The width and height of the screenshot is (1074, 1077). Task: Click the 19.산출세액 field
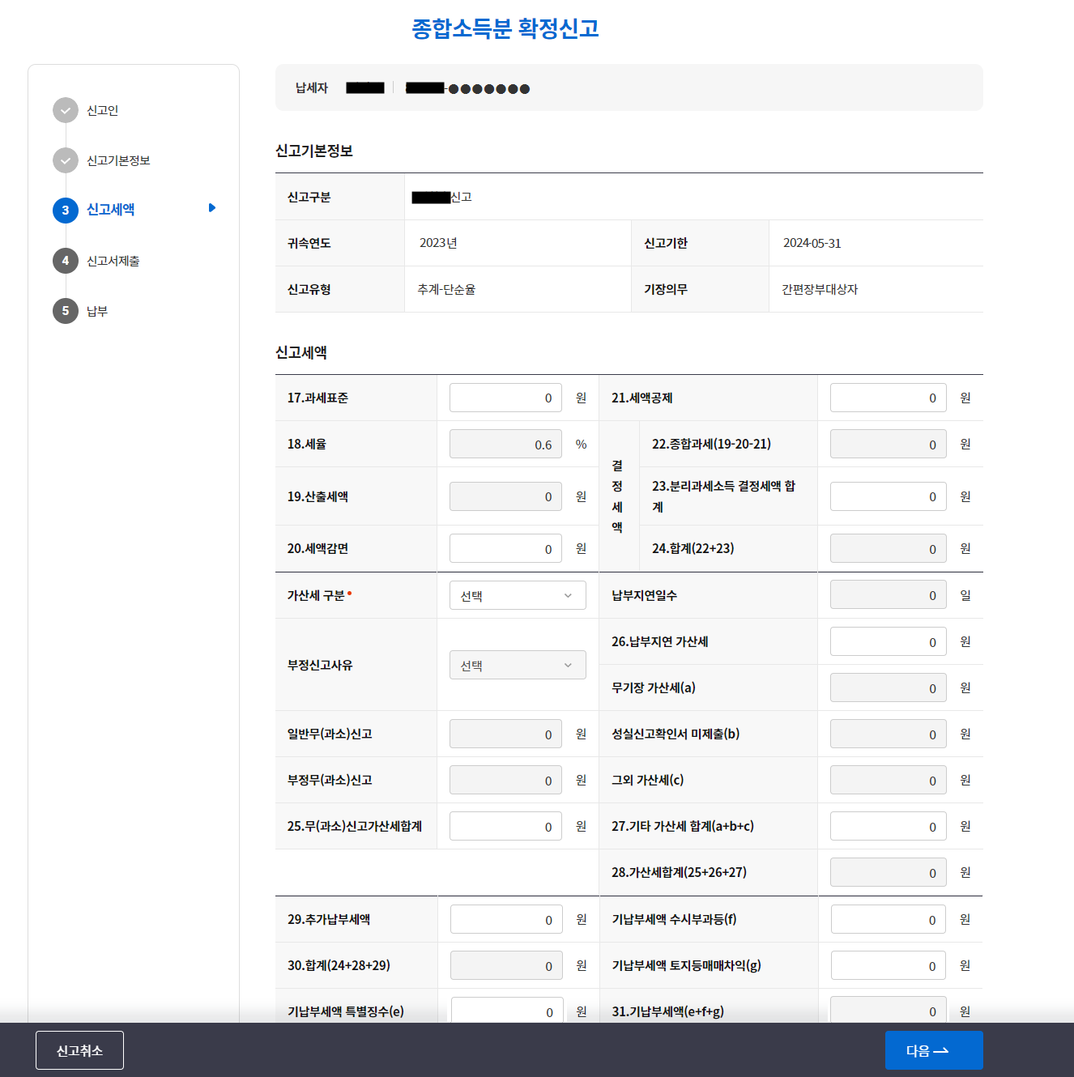(x=505, y=496)
